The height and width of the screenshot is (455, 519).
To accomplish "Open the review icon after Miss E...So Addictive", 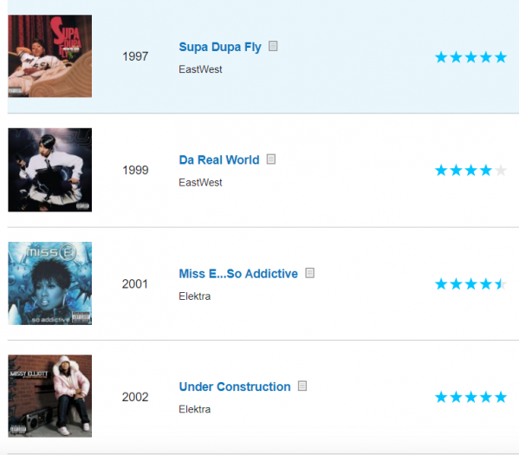I will (310, 273).
